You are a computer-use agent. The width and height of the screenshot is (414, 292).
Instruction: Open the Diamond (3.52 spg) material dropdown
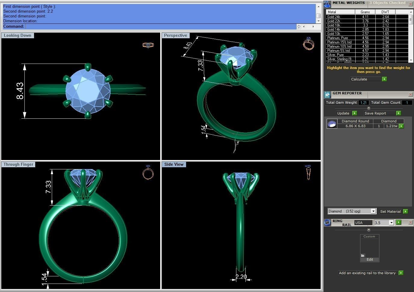click(x=373, y=211)
